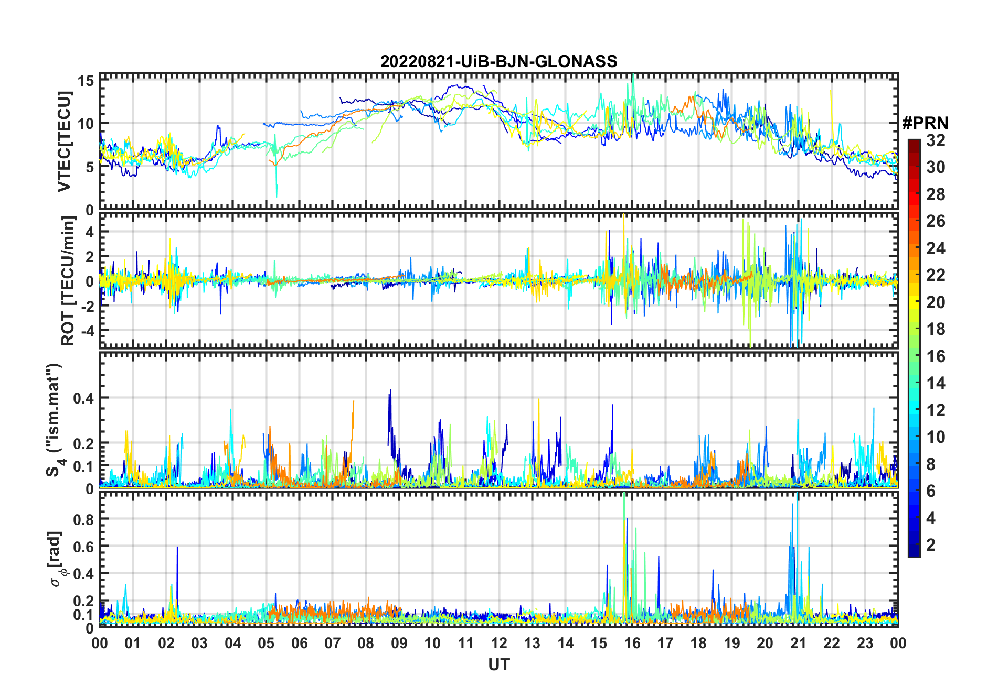Click the UT x-axis label

pos(498,665)
